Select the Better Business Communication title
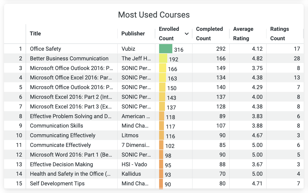Viewport: 308px width, 193px height. [x=69, y=58]
